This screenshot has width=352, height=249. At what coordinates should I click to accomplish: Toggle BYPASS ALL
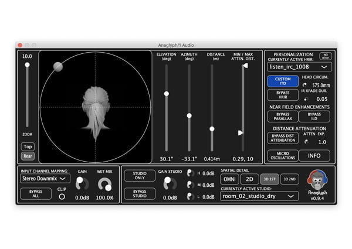(x=36, y=194)
